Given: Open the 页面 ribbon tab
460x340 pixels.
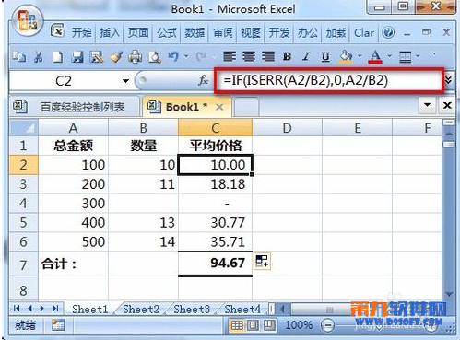Looking at the screenshot, I should point(138,32).
